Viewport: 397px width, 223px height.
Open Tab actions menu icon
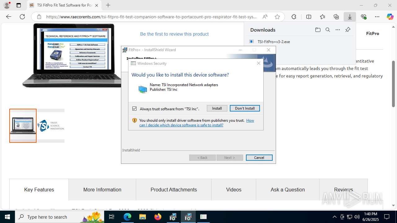point(19,5)
